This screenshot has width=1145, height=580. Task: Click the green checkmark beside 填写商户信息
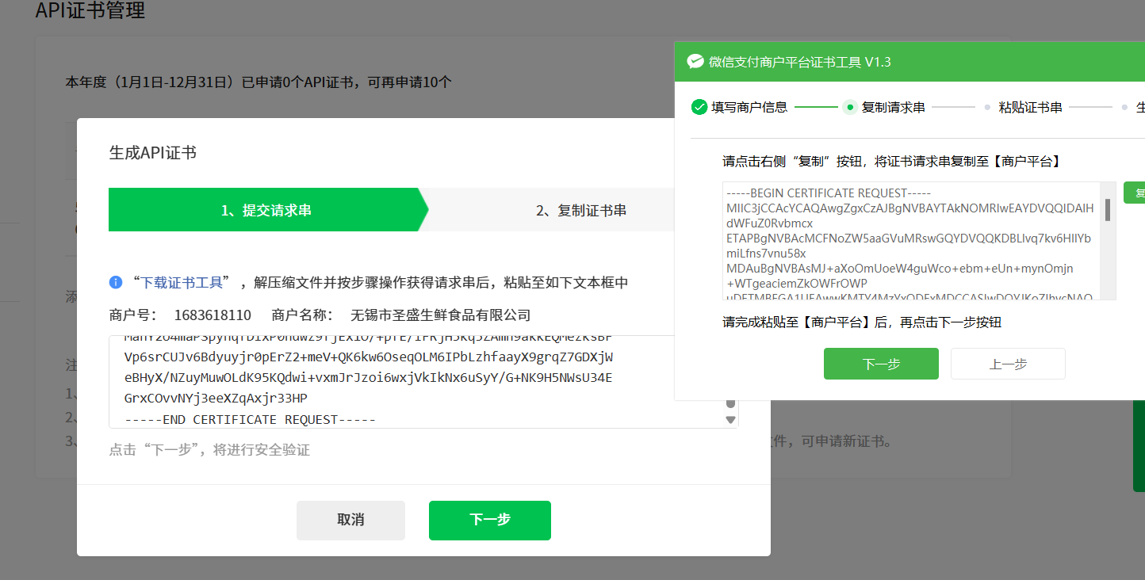tap(699, 107)
